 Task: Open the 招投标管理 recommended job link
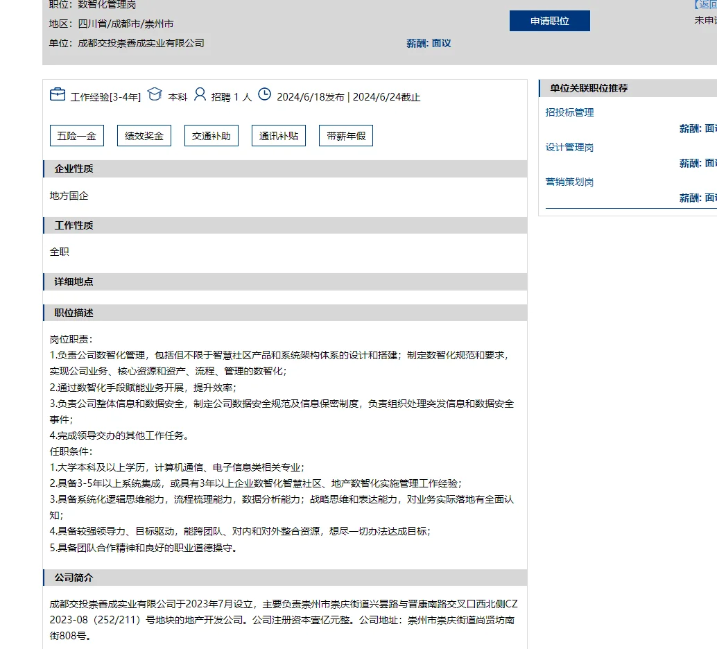point(569,112)
